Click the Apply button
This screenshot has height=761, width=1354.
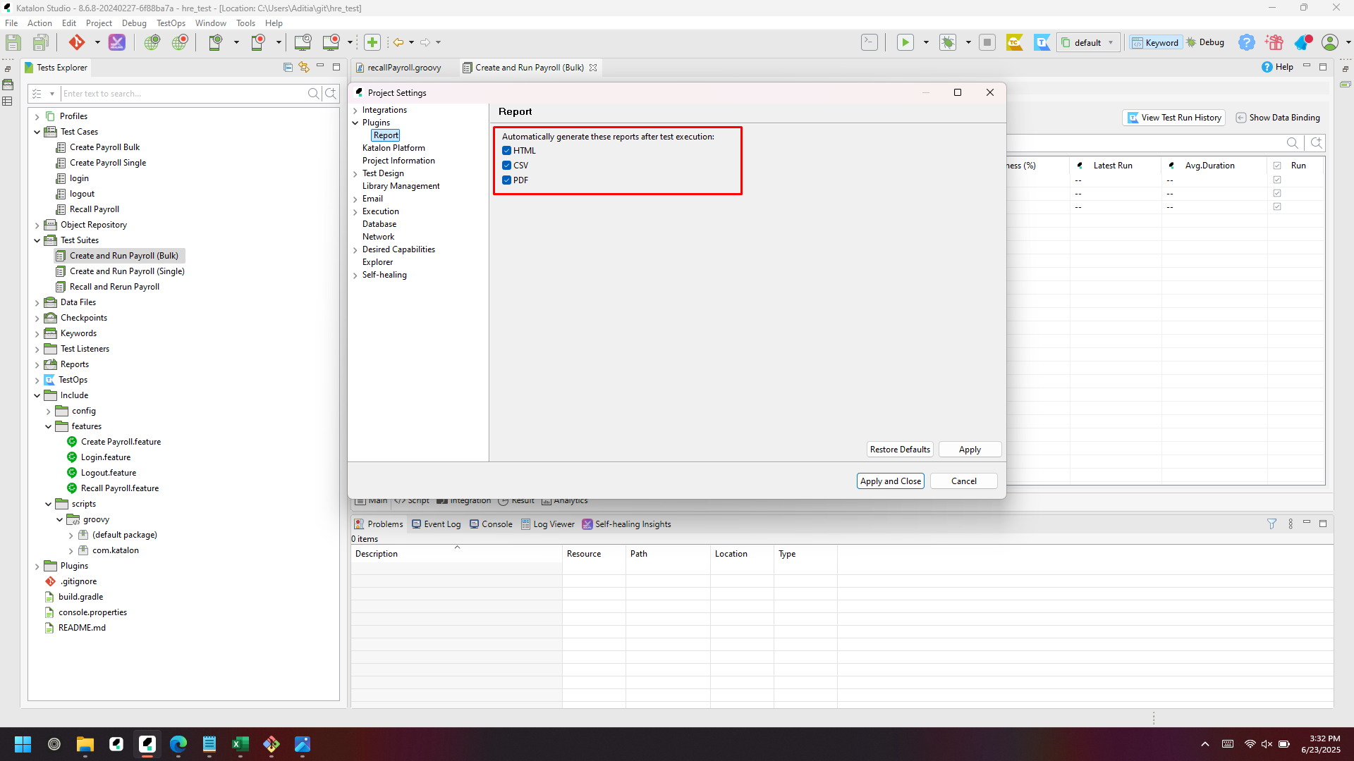click(x=970, y=450)
